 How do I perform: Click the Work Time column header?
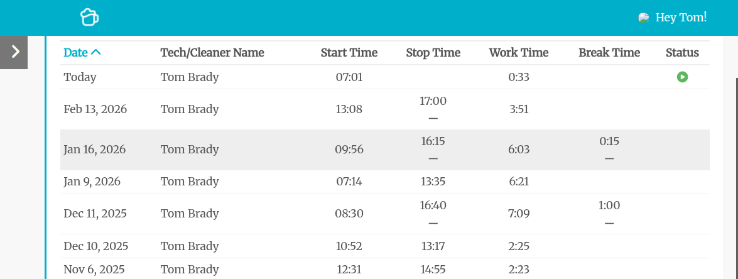518,53
